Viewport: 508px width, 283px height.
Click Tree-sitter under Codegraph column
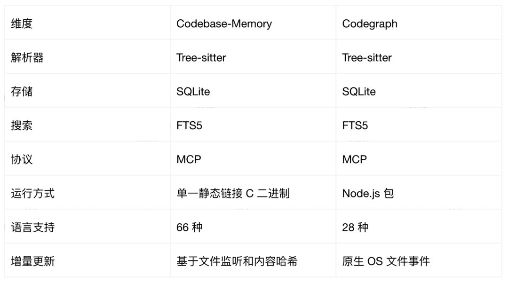click(367, 58)
